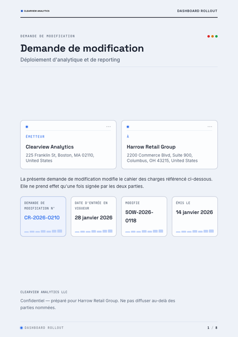238x337 pixels.
Task: Open the ellipsis menu on Émetteur card
Action: coord(109,127)
